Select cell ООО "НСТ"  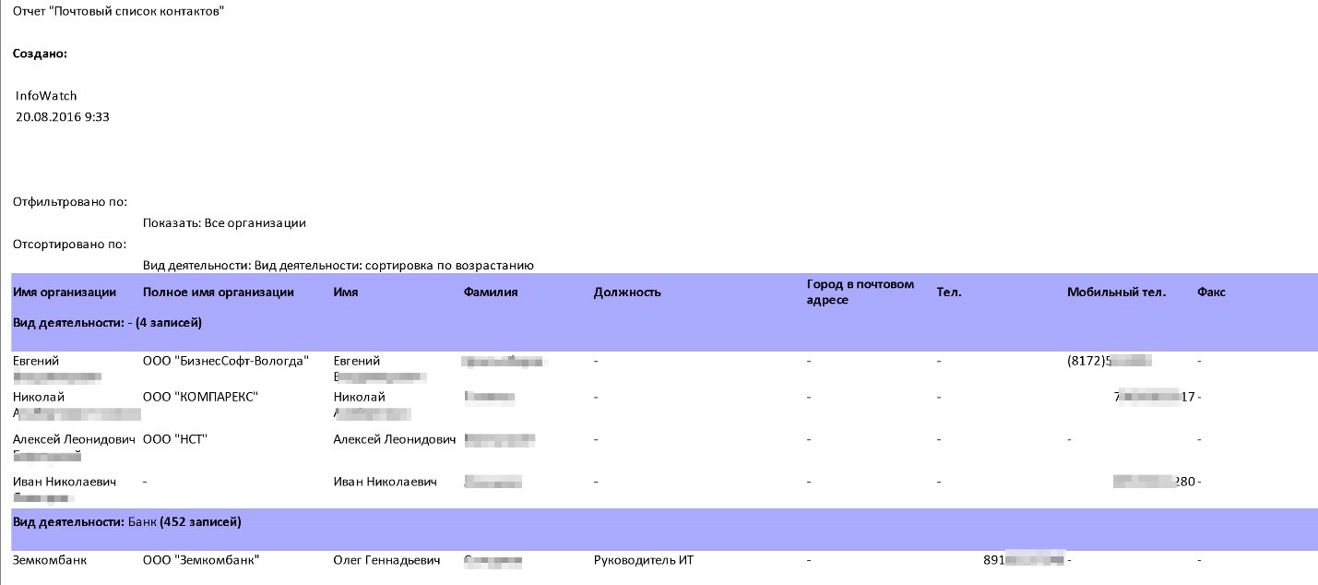[x=175, y=439]
